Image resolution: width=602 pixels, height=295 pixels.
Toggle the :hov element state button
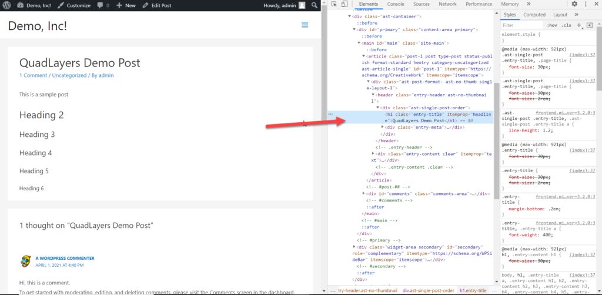pyautogui.click(x=552, y=25)
